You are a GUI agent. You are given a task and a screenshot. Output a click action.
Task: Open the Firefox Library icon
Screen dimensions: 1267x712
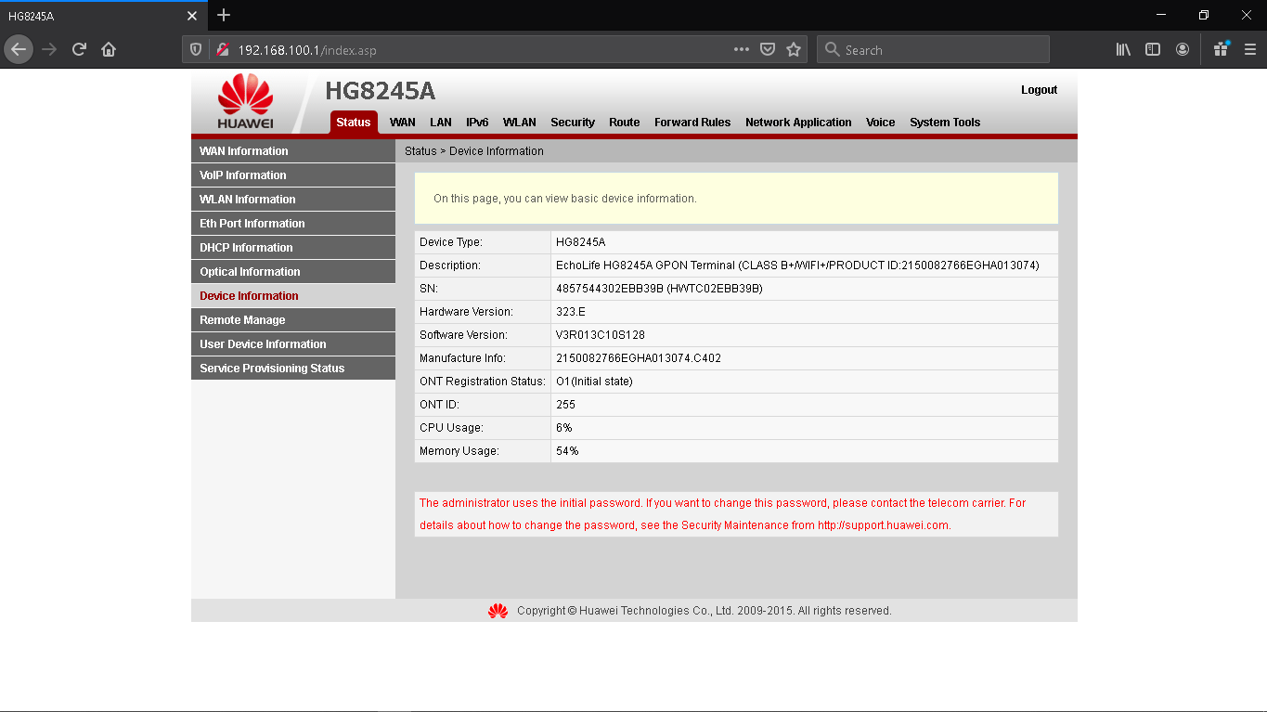[x=1122, y=48]
